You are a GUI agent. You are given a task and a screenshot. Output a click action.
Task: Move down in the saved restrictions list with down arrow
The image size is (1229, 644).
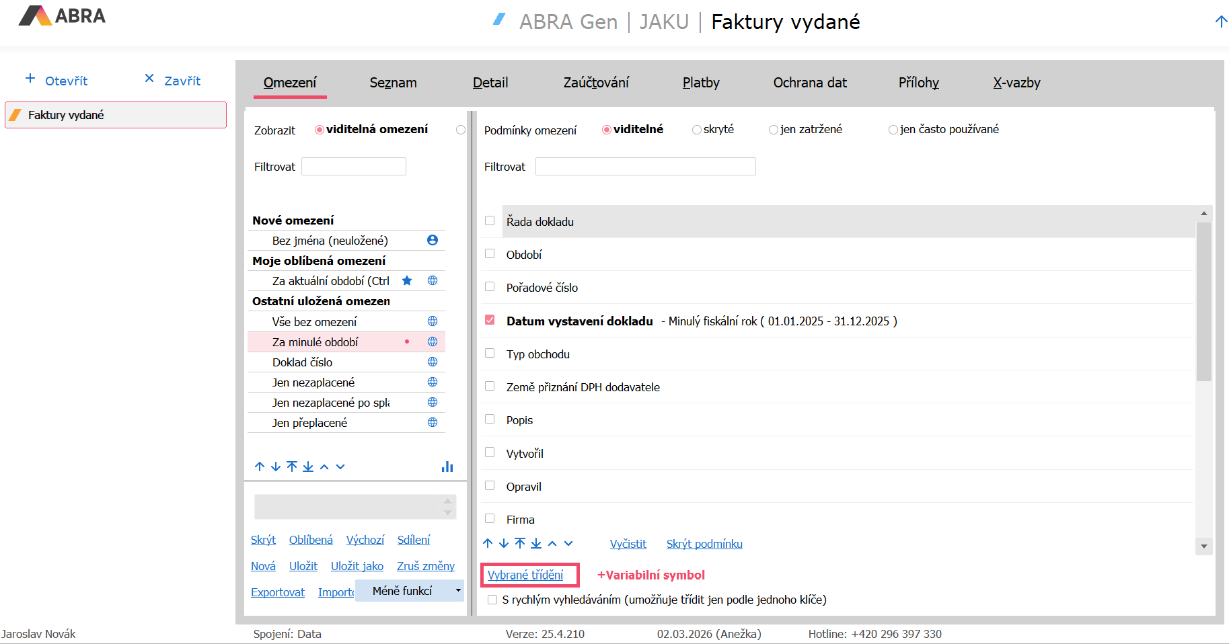click(x=276, y=467)
